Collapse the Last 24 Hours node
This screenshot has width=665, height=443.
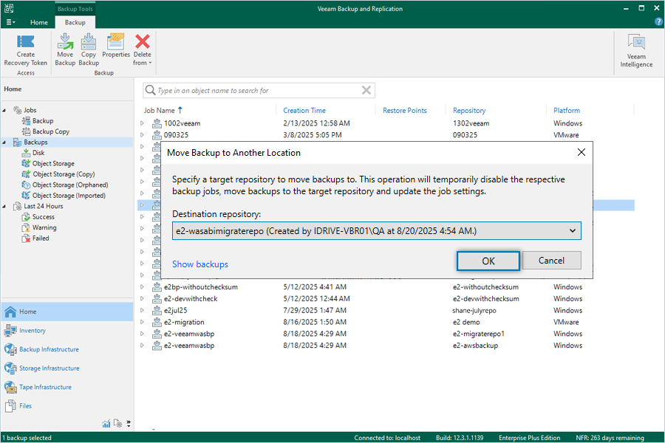coord(4,207)
